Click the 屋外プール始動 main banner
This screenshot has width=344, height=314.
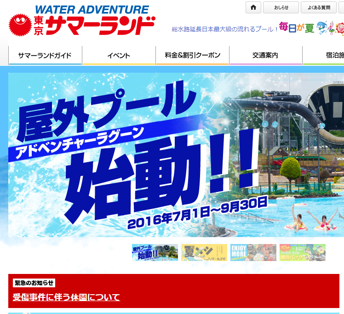(x=176, y=155)
